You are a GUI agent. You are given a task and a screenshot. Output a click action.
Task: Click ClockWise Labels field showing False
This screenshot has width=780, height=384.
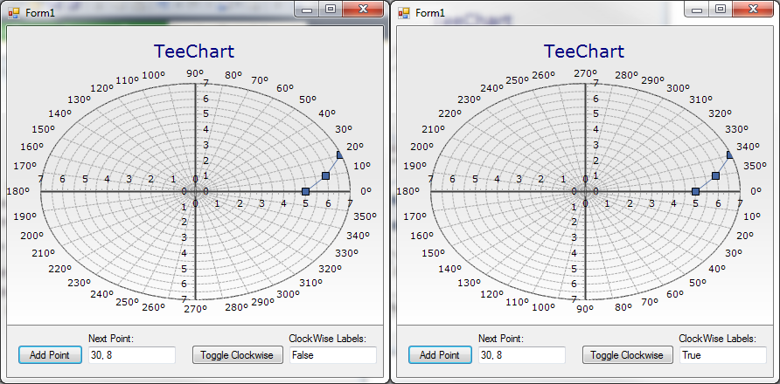[333, 355]
